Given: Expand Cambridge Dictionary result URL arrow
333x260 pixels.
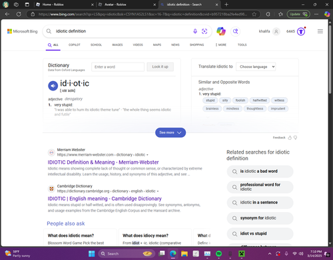Looking at the screenshot, I should coord(158,191).
